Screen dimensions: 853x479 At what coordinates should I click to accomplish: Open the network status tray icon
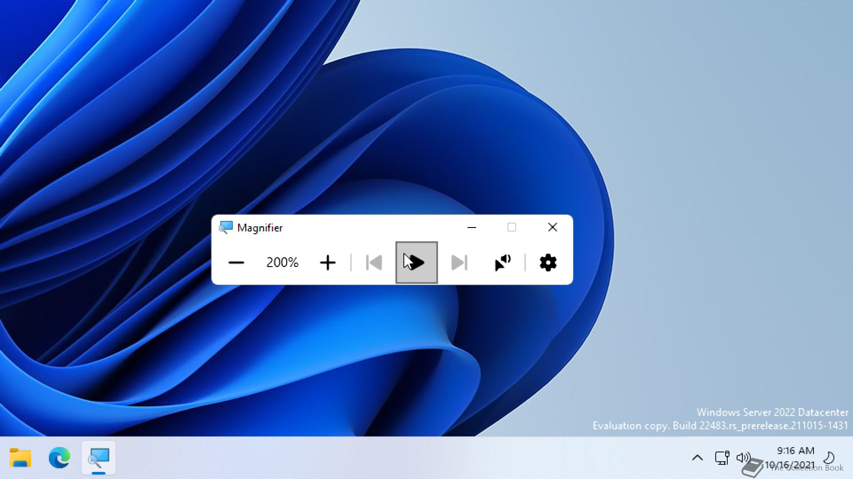click(x=722, y=458)
